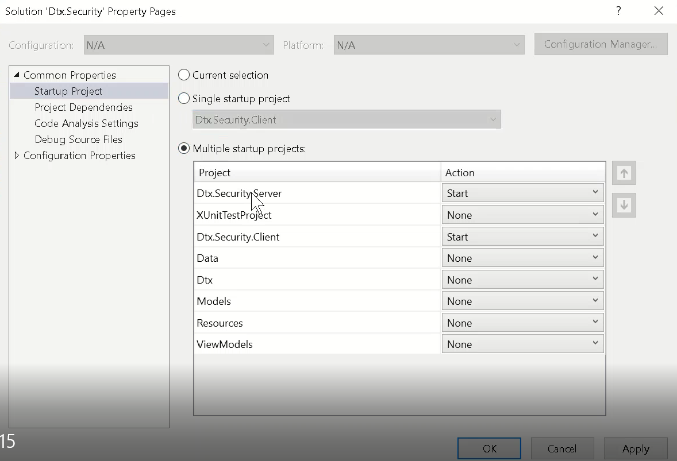Expand the Configuration Properties tree node
Image resolution: width=677 pixels, height=461 pixels.
17,155
